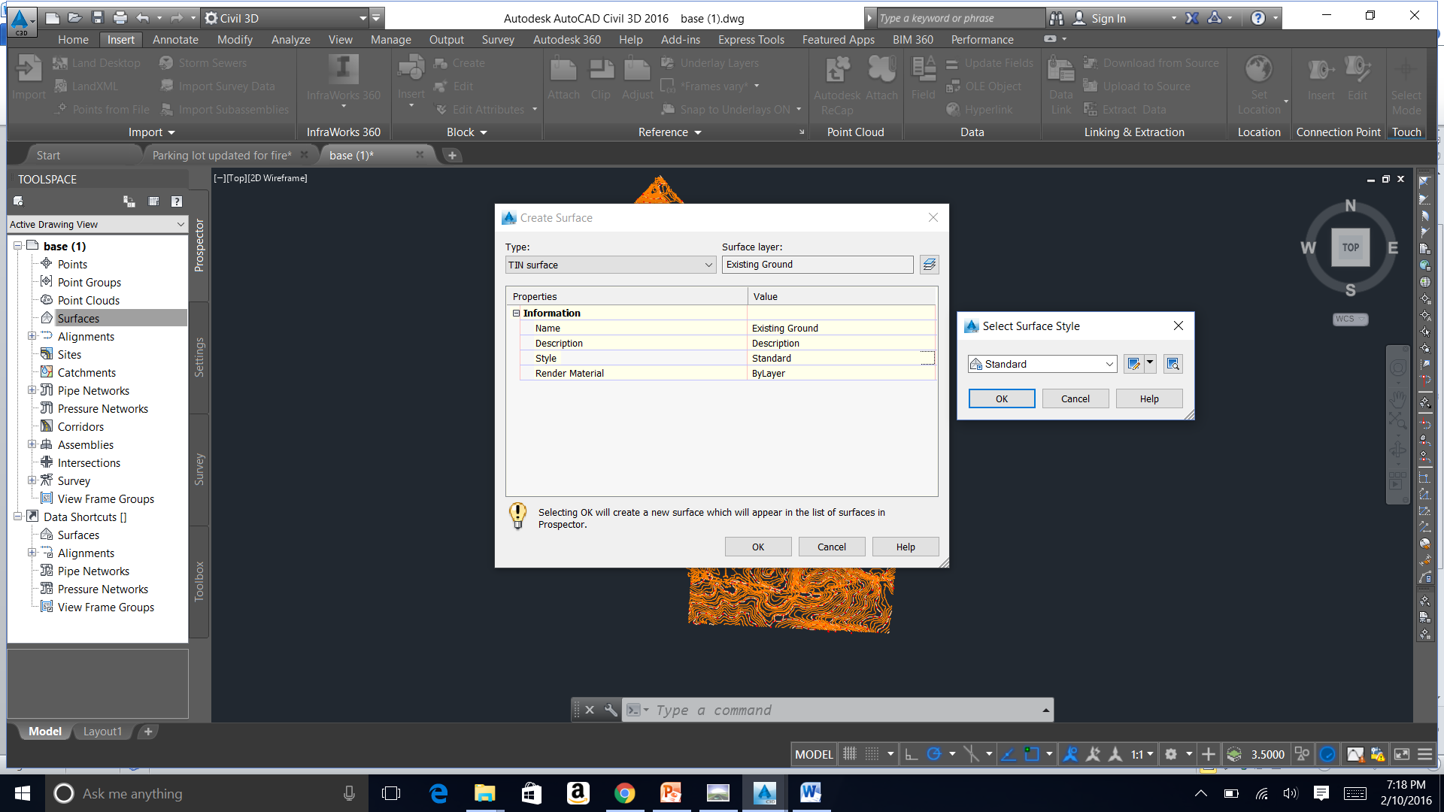Switch to the Annotate ribbon tab

click(x=175, y=39)
